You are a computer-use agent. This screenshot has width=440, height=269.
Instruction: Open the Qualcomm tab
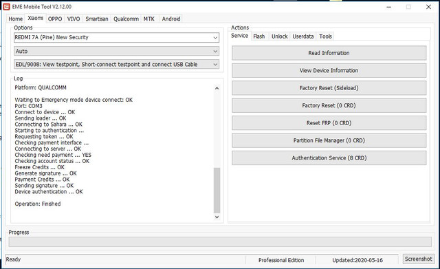pyautogui.click(x=126, y=19)
